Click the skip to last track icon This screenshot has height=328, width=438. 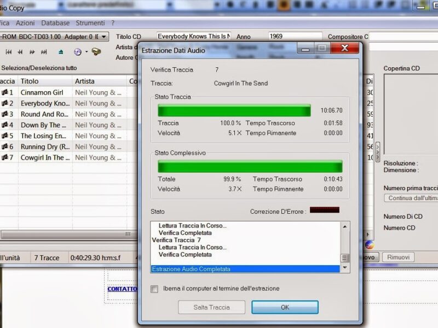(x=44, y=52)
